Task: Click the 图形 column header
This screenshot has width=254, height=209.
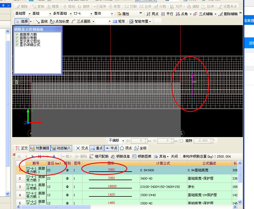Action: [111, 163]
